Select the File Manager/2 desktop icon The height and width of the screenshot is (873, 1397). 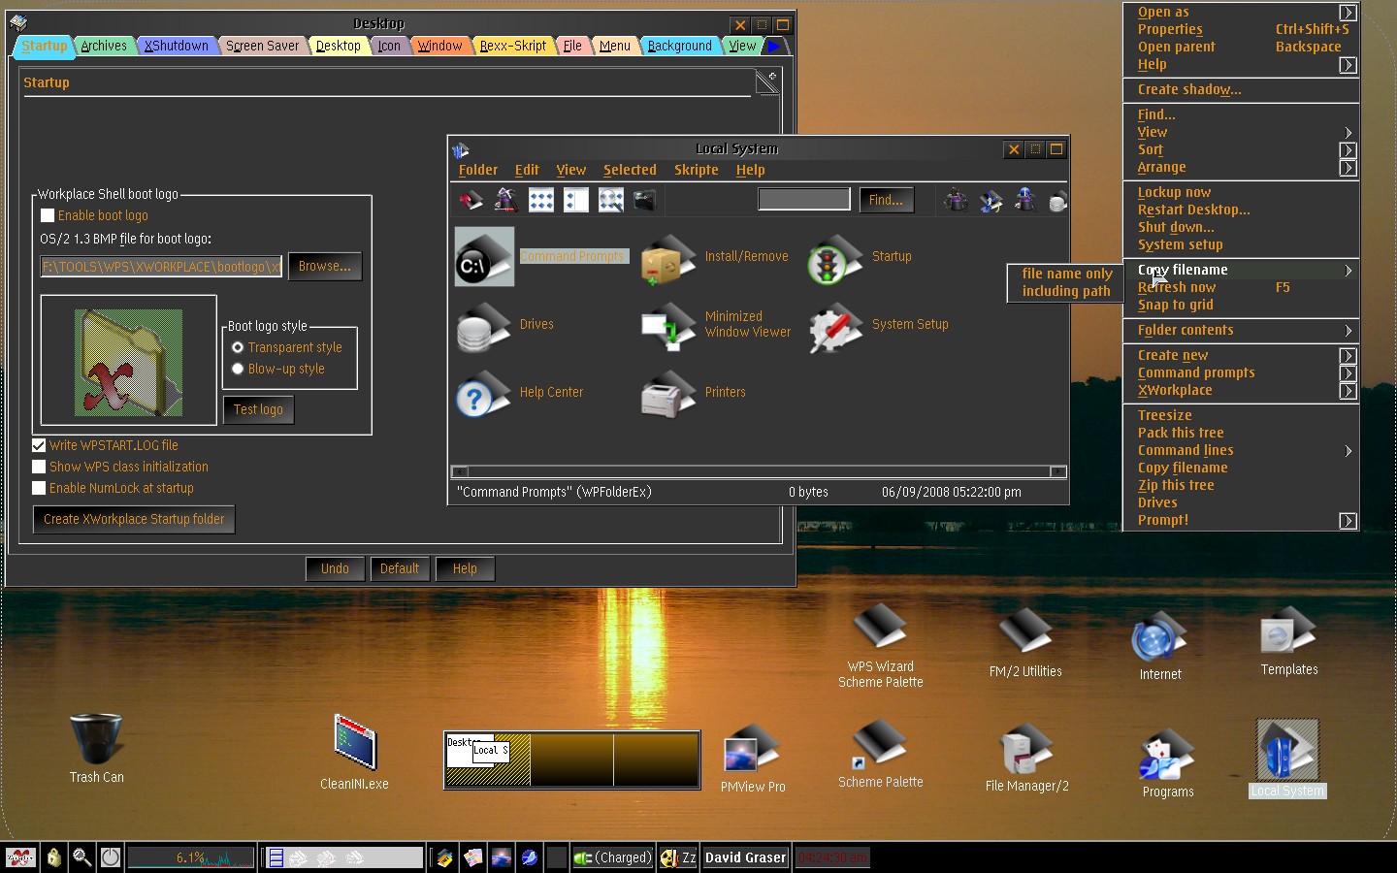click(1026, 749)
